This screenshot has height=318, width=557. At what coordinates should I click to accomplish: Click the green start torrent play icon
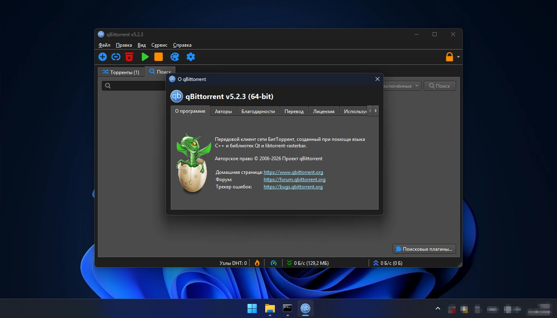[145, 57]
